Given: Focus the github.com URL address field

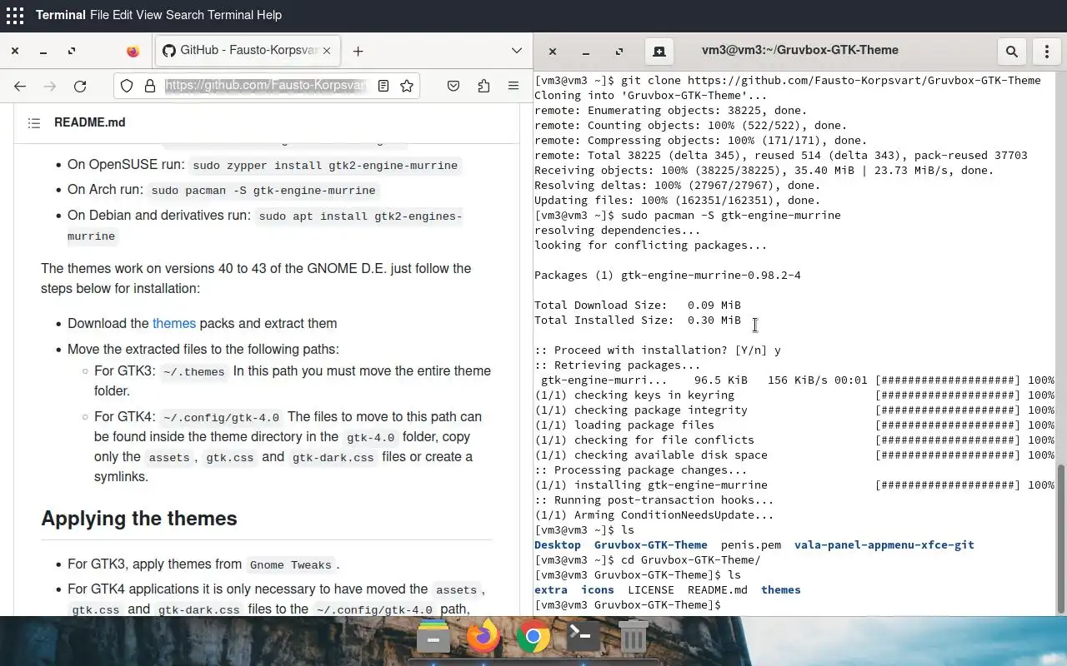Looking at the screenshot, I should (x=265, y=86).
